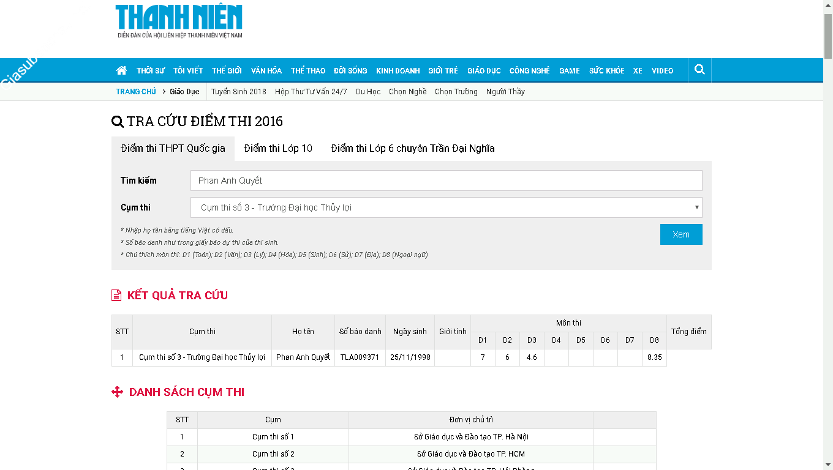Open Hộp Thư Tư Vấn 24/7 link
Viewport: 833px width, 470px height.
tap(311, 92)
